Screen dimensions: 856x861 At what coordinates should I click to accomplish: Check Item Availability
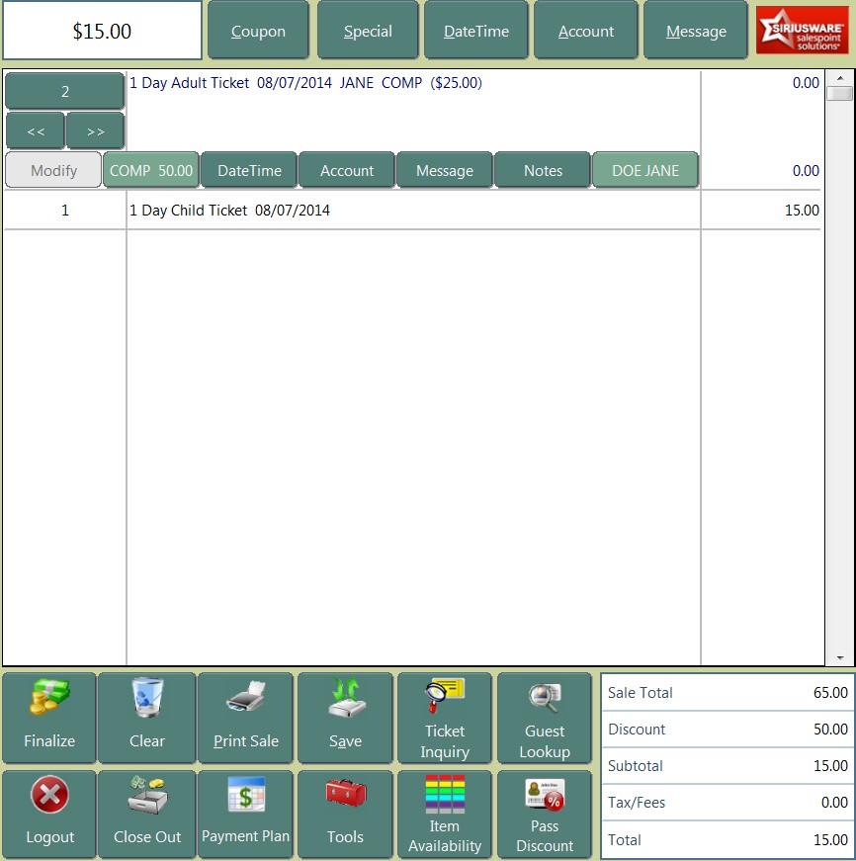(x=445, y=815)
